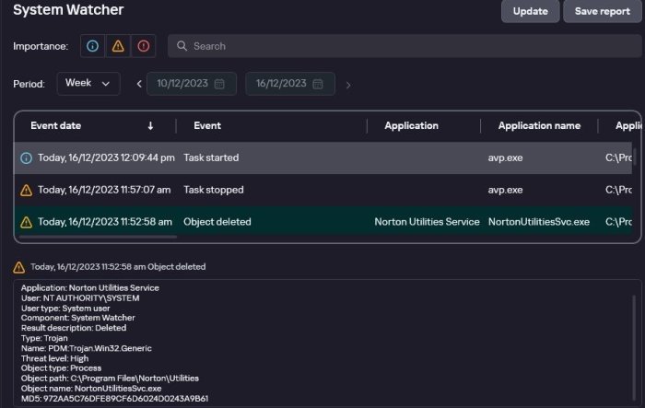
Task: Toggle the critical importance filter icon
Action: pyautogui.click(x=143, y=46)
